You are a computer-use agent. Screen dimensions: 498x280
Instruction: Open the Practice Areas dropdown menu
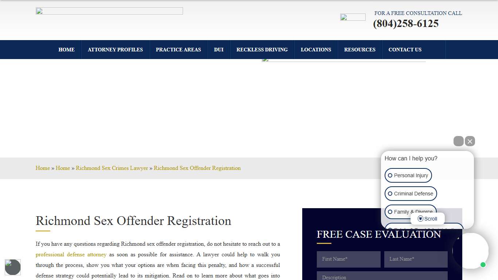pyautogui.click(x=178, y=50)
